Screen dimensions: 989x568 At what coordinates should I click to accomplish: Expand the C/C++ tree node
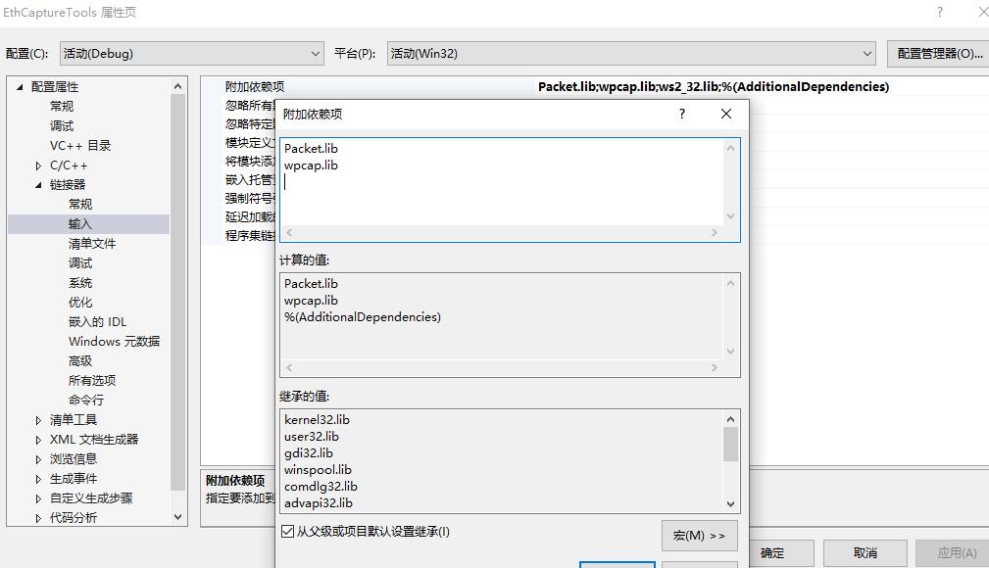(x=39, y=164)
